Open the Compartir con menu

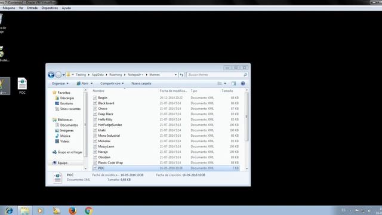pos(112,84)
